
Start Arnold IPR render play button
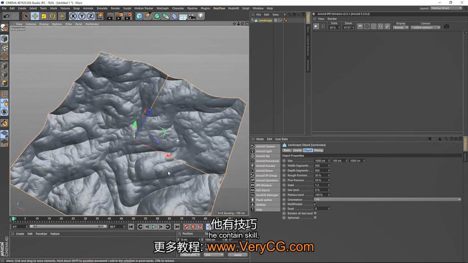(x=316, y=26)
